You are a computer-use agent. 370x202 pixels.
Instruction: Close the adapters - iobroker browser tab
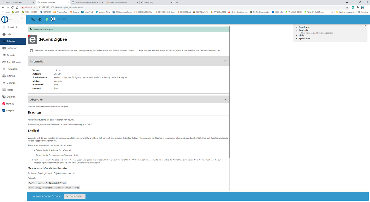(68, 2)
